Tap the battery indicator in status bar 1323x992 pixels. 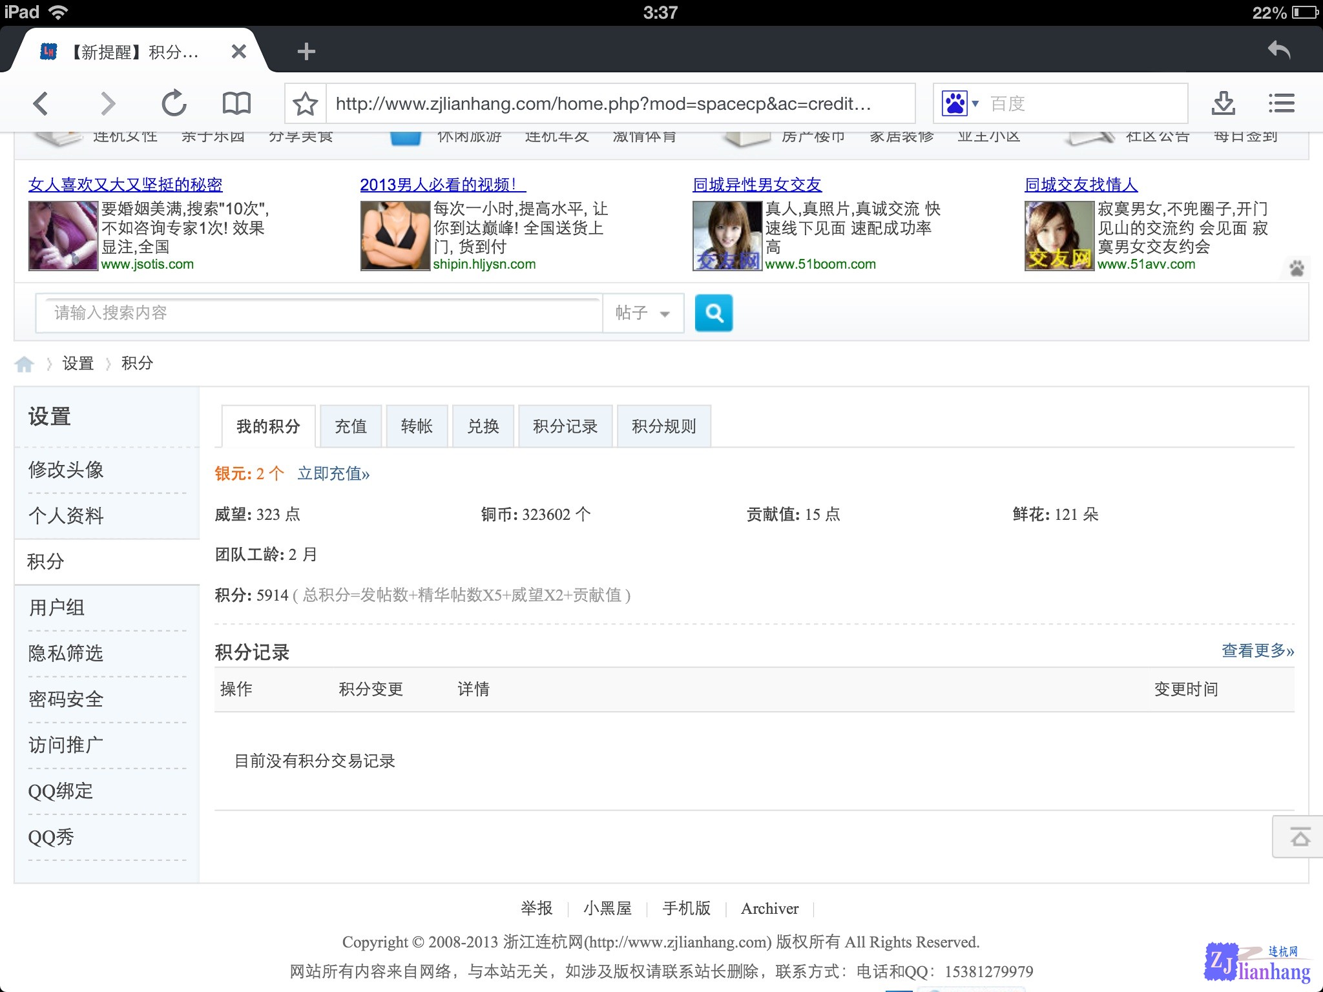1304,12
